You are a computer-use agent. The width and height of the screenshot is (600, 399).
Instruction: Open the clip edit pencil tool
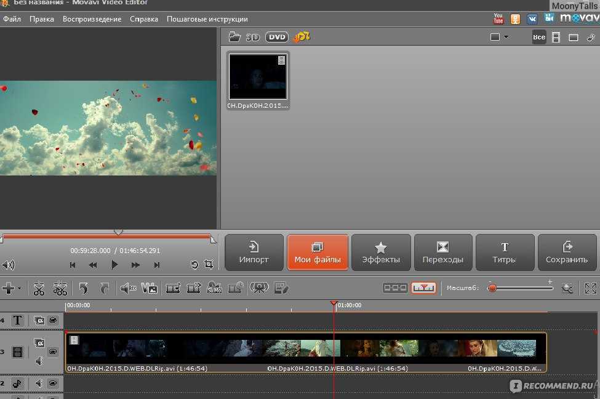point(281,288)
